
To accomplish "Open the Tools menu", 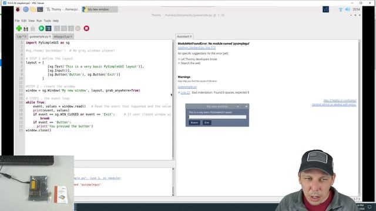I will point(47,21).
